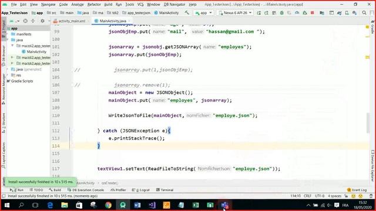This screenshot has height=211, width=376.
Task: Open the Build menu
Action: [x=108, y=4]
